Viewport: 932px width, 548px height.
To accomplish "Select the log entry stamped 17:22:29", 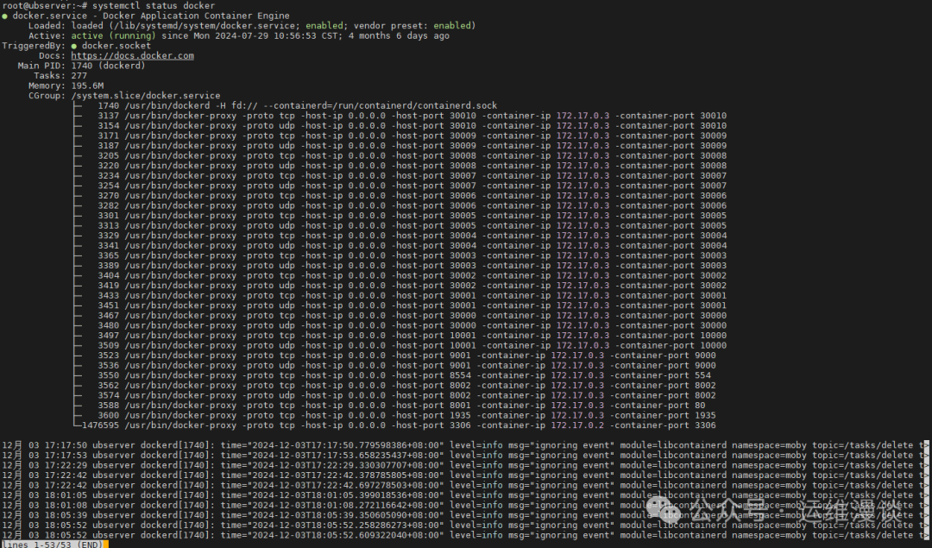I will [x=465, y=465].
